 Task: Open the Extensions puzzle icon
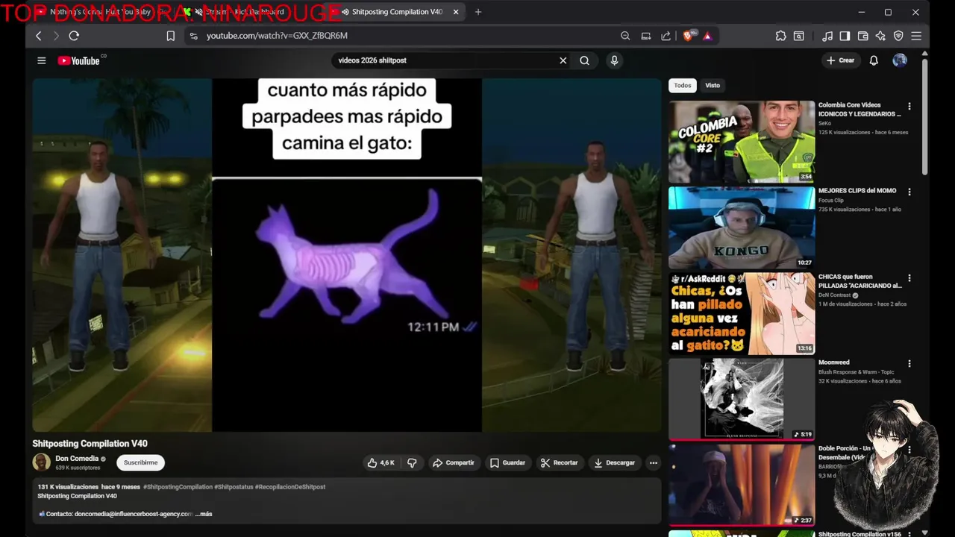pyautogui.click(x=780, y=36)
